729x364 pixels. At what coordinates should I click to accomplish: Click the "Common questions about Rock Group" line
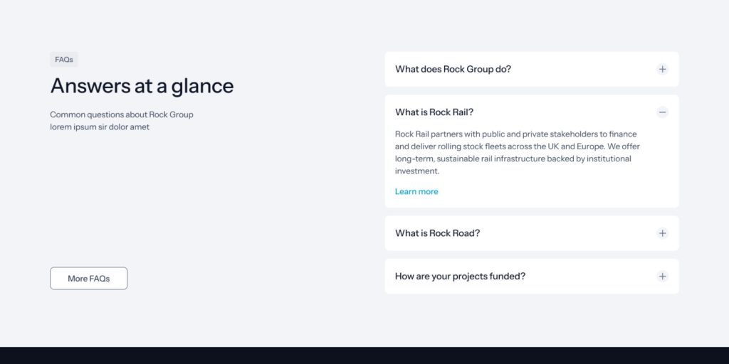coord(122,114)
